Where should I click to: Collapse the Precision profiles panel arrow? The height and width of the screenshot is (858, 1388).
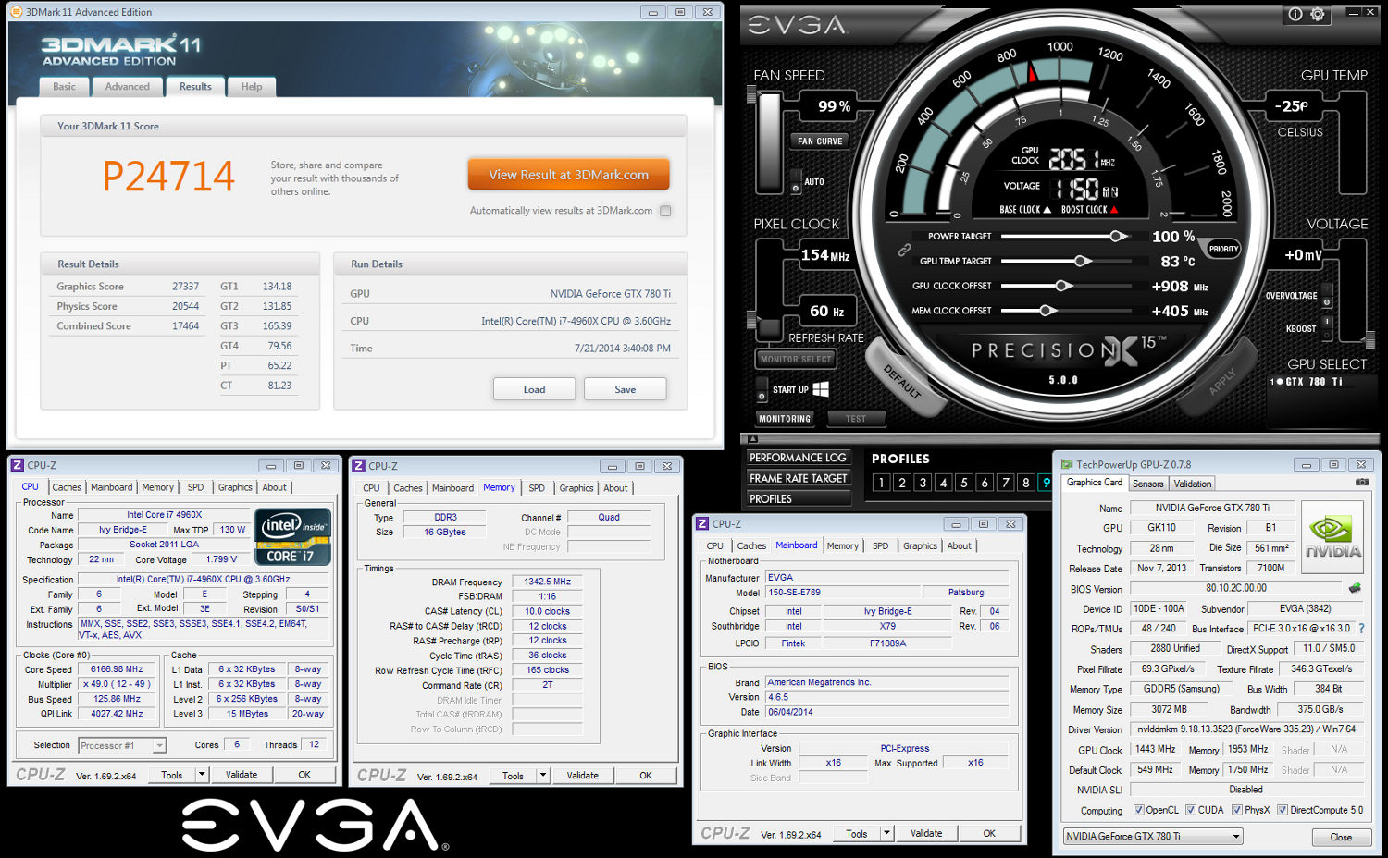pos(752,439)
